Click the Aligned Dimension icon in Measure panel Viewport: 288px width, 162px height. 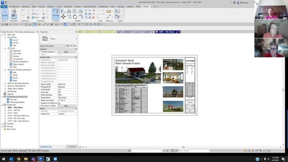pyautogui.click(x=108, y=17)
